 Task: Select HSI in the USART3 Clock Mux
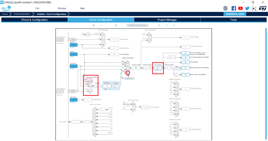pos(177,128)
